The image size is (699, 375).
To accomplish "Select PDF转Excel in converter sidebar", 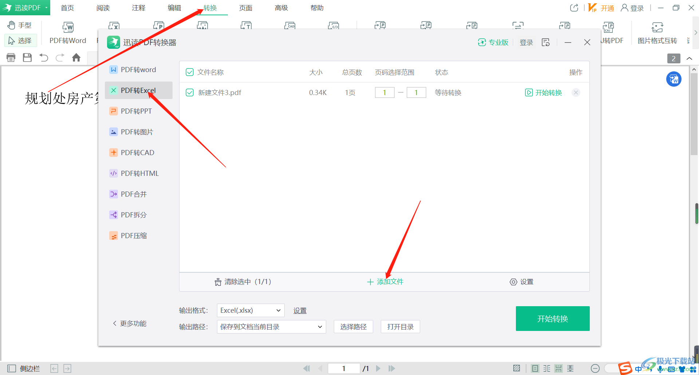I will (138, 90).
